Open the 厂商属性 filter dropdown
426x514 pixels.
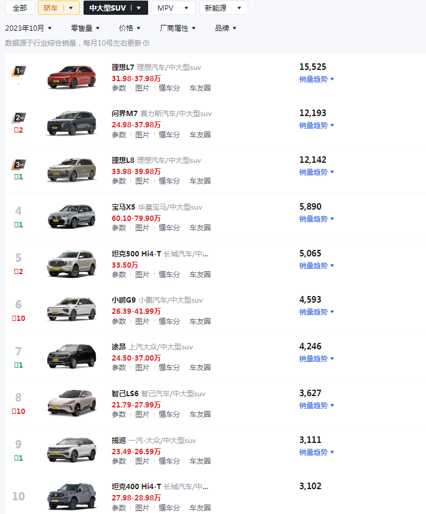click(178, 28)
